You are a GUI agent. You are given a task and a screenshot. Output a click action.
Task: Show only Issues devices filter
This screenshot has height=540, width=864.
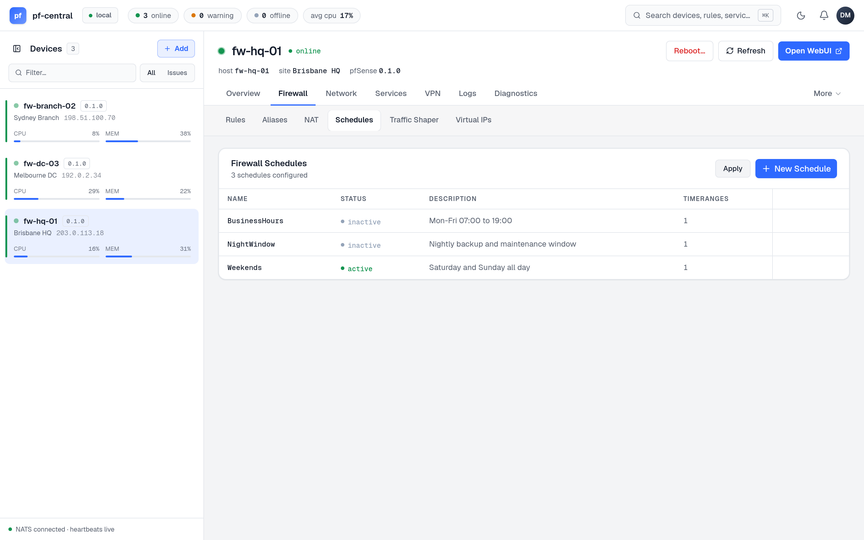pyautogui.click(x=177, y=73)
